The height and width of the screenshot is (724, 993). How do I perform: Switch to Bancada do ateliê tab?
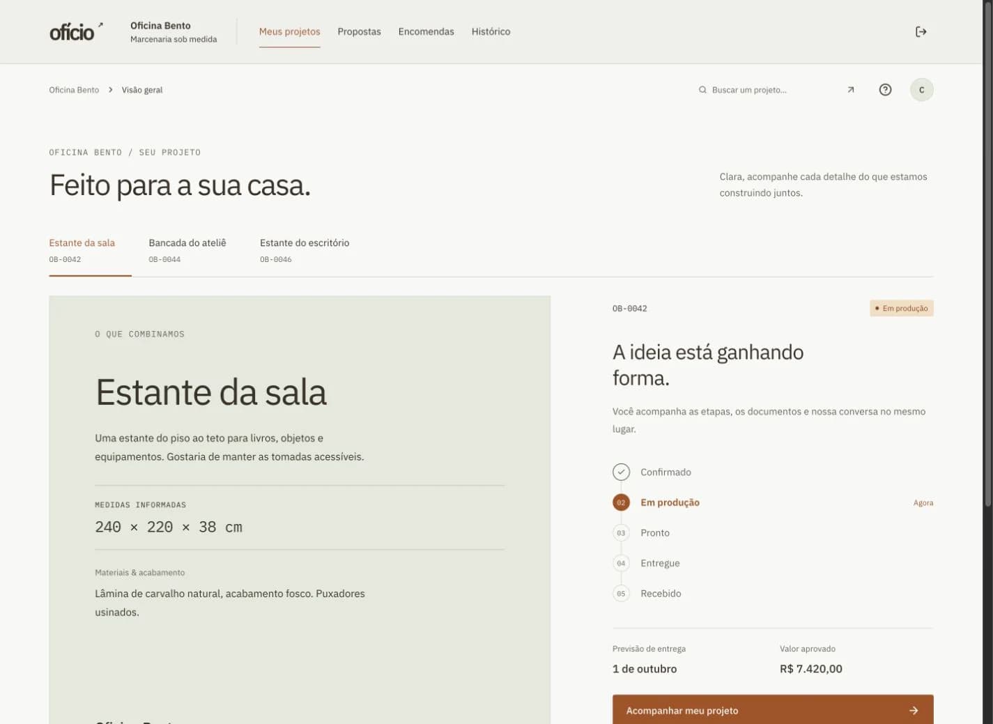pyautogui.click(x=187, y=251)
